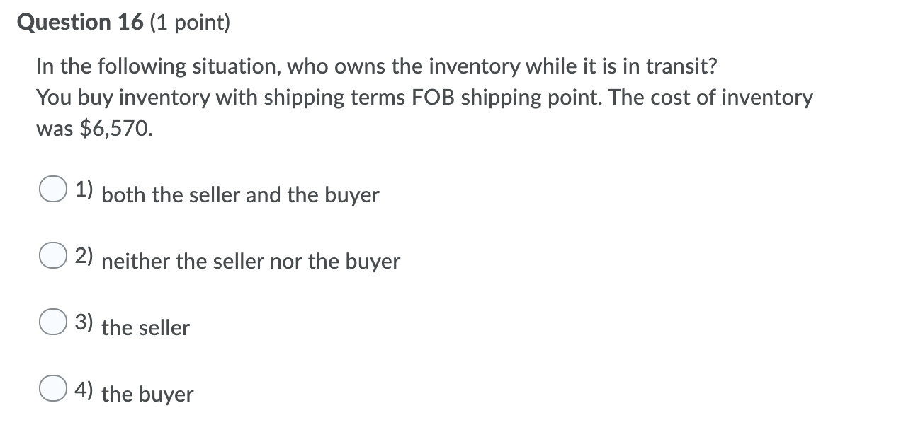The height and width of the screenshot is (432, 906).
Task: Select the radio button for option 2
Action: (52, 255)
